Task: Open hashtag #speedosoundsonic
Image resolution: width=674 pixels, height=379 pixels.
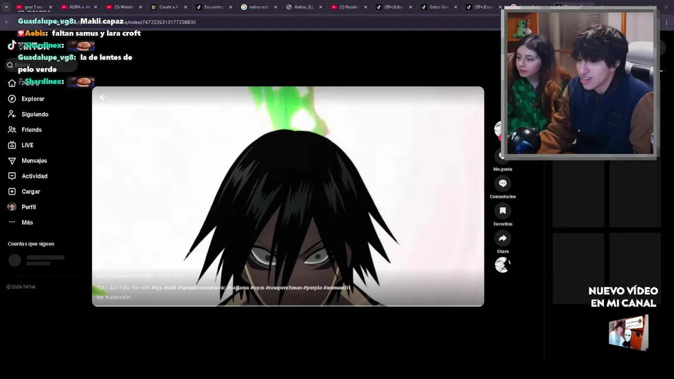Action: tap(202, 288)
